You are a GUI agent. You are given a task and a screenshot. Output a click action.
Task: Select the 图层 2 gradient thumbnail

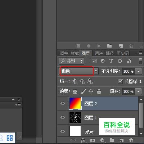(75, 103)
